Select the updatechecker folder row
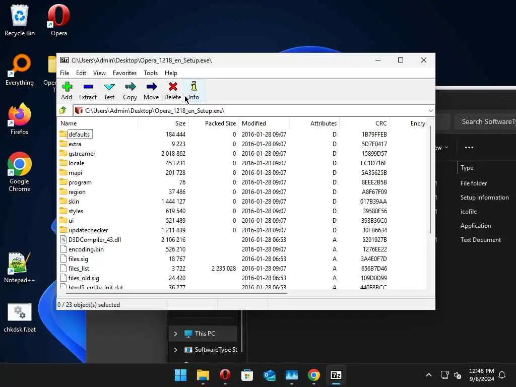This screenshot has width=516, height=387. [242, 230]
